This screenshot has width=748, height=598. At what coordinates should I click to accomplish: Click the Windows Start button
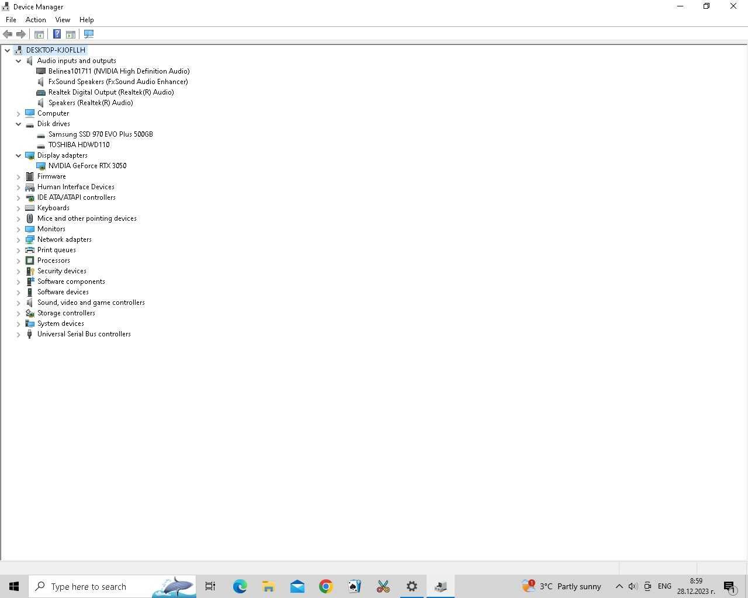(14, 586)
